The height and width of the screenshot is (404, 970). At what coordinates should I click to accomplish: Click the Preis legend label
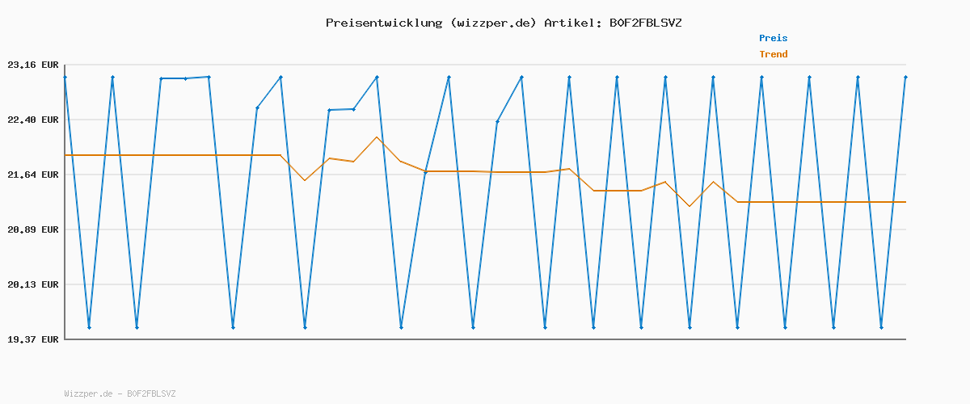(x=773, y=38)
